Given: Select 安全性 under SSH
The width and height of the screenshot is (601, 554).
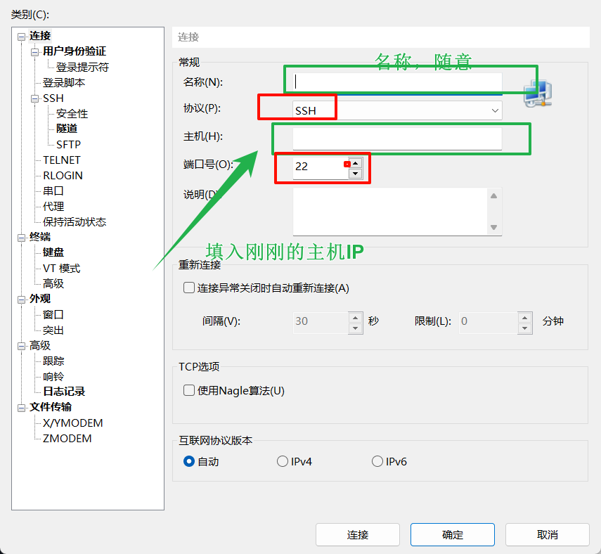Looking at the screenshot, I should pyautogui.click(x=72, y=113).
